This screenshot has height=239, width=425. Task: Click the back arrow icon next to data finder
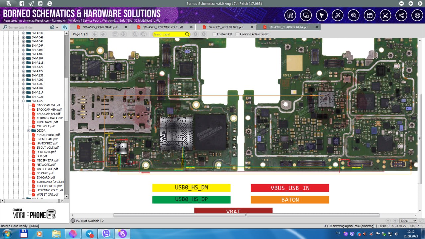pos(65,27)
